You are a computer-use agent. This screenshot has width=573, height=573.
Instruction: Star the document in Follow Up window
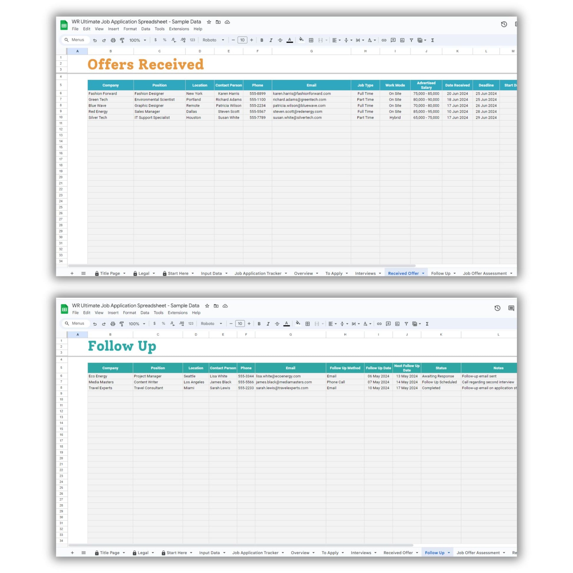(x=207, y=306)
